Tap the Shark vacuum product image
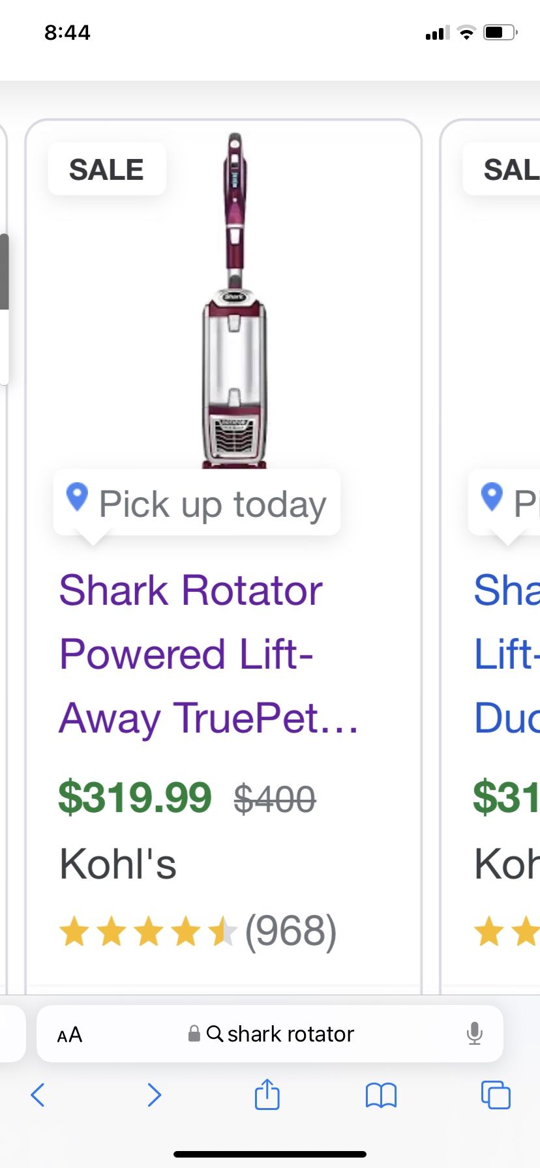The width and height of the screenshot is (540, 1168). [x=234, y=300]
